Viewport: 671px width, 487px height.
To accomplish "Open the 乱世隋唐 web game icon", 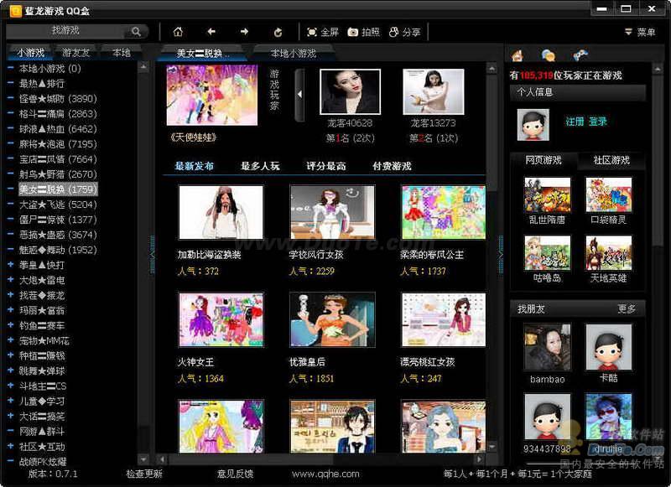I will [548, 195].
